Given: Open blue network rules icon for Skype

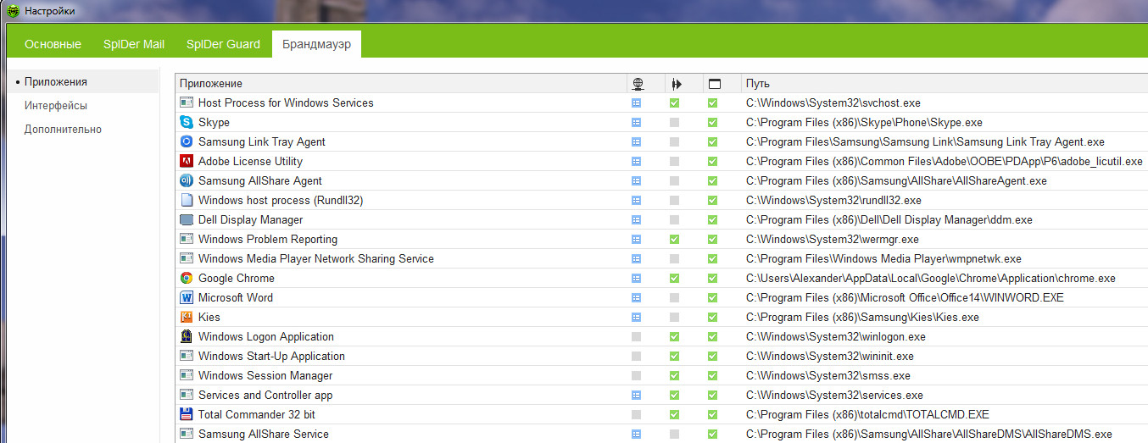Looking at the screenshot, I should coord(636,122).
